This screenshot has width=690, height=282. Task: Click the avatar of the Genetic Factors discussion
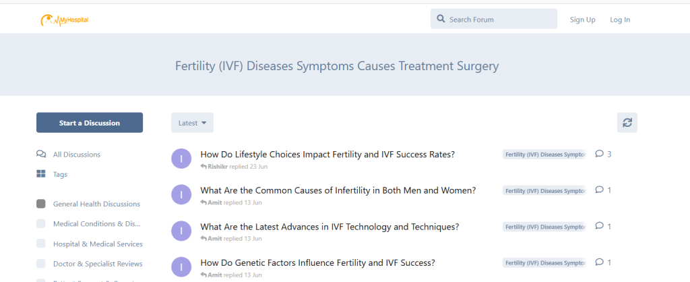pyautogui.click(x=181, y=266)
